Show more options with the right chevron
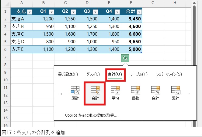202x137 pixels. tap(189, 94)
